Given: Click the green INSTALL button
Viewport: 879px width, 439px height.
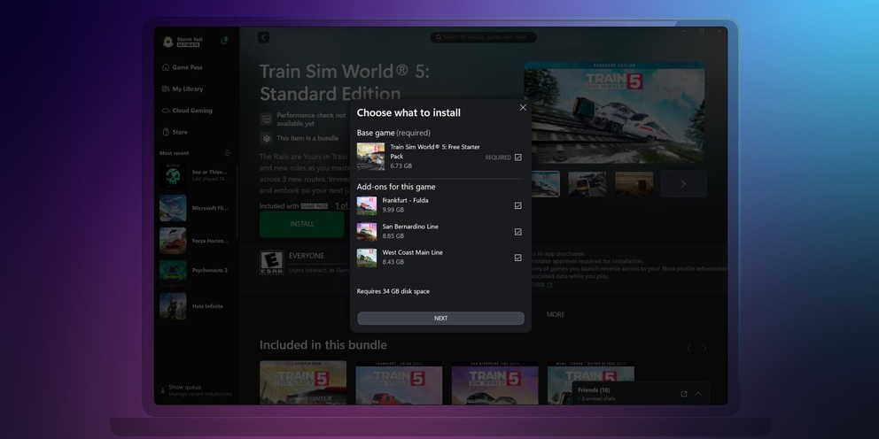Looking at the screenshot, I should click(x=301, y=224).
